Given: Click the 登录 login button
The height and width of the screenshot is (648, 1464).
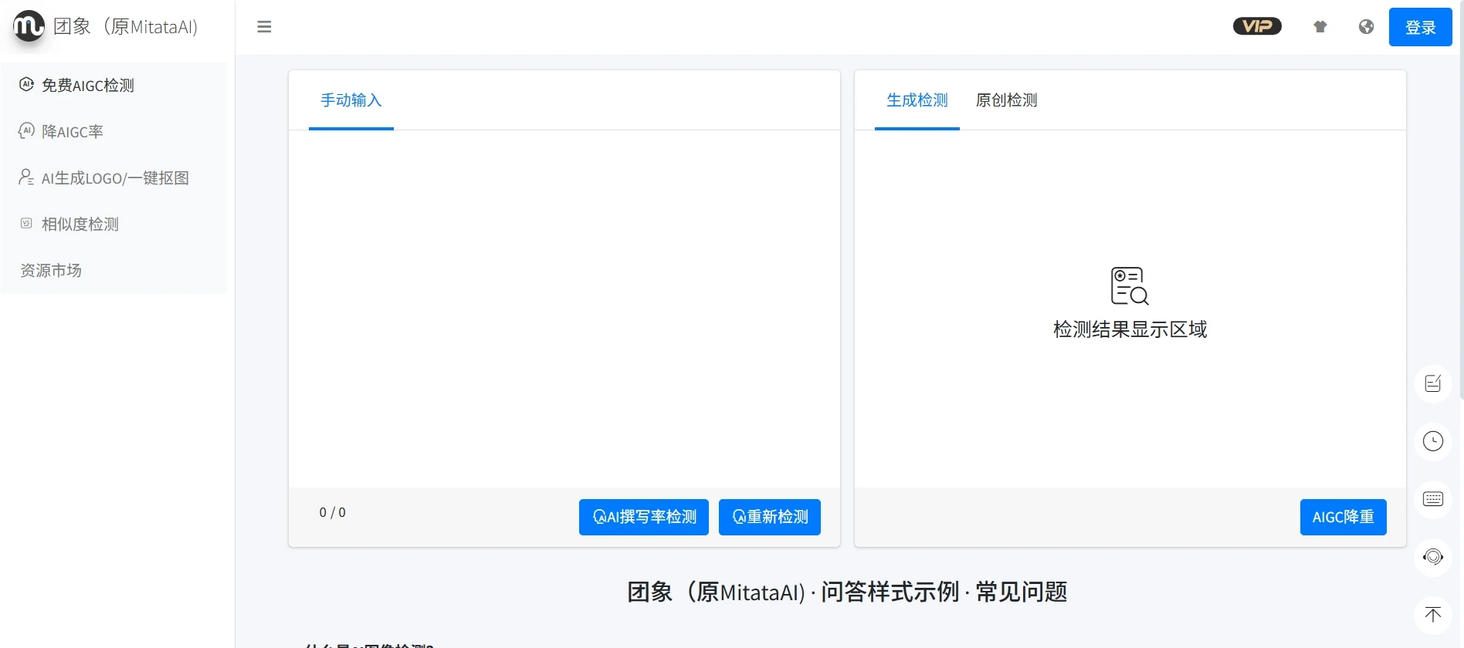Looking at the screenshot, I should click(1420, 27).
